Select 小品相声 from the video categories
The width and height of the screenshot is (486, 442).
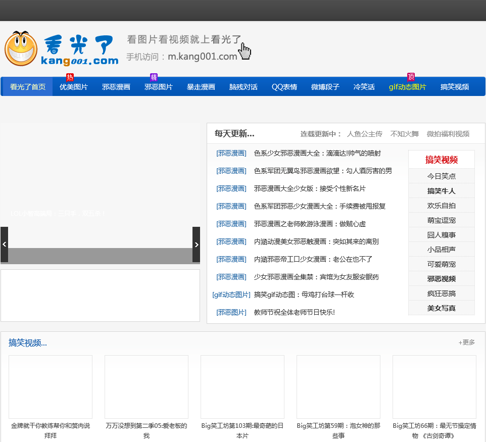[442, 250]
